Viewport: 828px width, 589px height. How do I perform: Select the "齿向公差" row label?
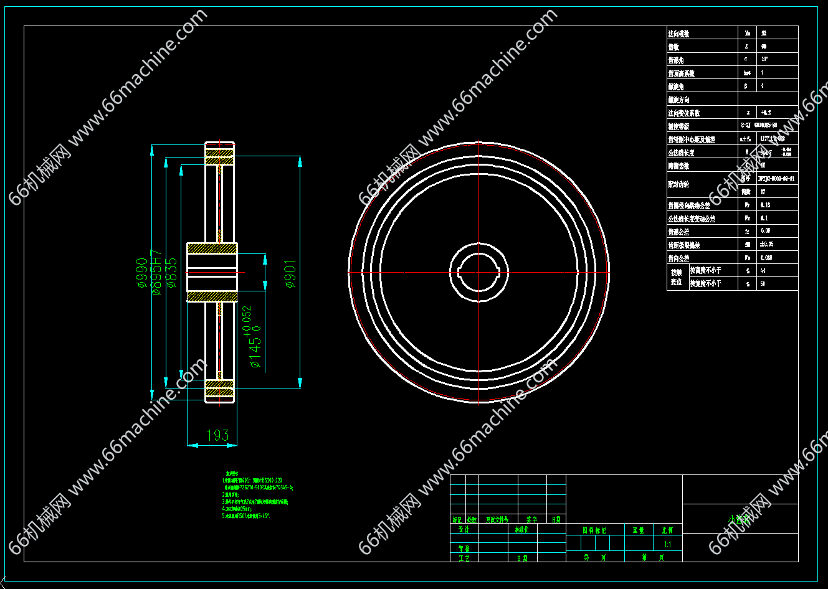tap(678, 258)
